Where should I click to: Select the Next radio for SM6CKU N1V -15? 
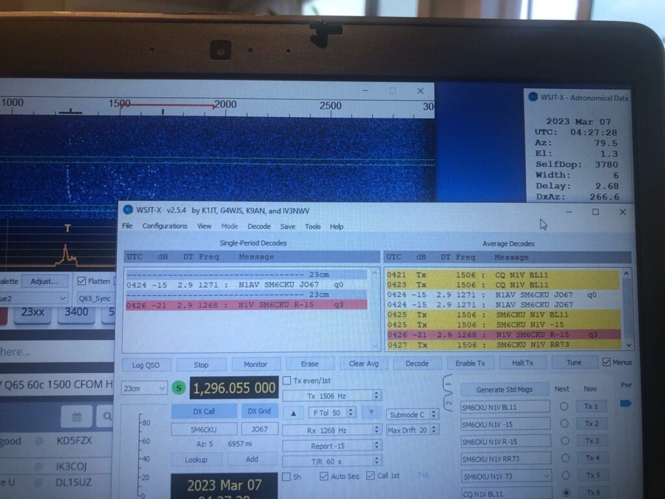pos(564,424)
